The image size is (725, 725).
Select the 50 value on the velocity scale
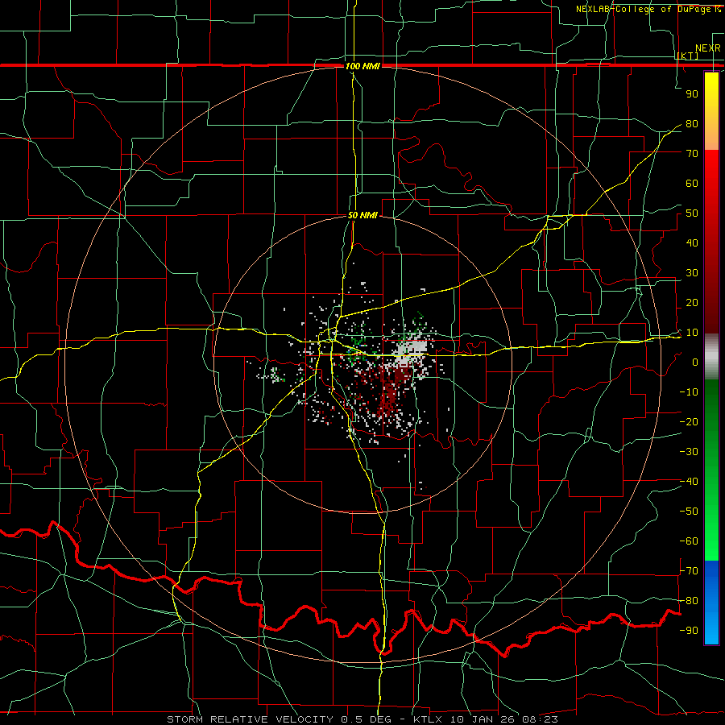pos(692,213)
